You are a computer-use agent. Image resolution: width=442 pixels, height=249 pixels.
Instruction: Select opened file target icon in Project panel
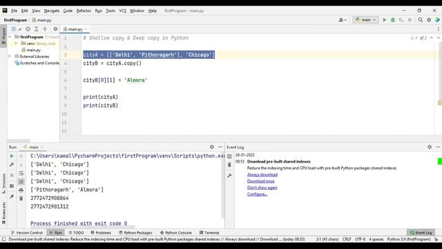(28, 29)
